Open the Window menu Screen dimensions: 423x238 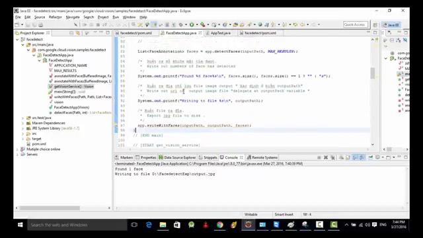coord(130,17)
